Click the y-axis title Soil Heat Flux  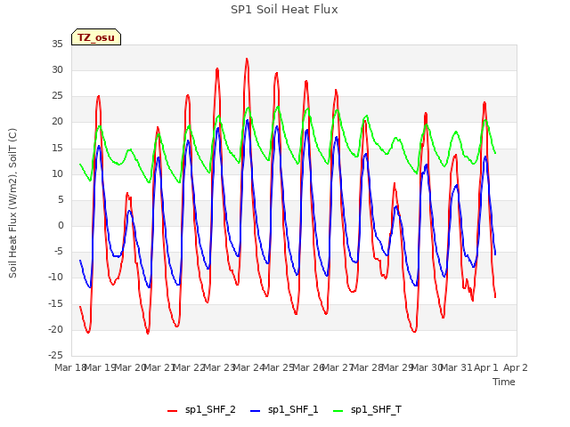(12, 204)
